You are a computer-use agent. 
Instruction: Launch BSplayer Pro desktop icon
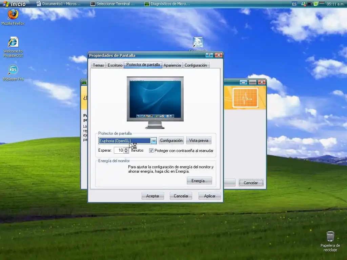click(x=13, y=73)
